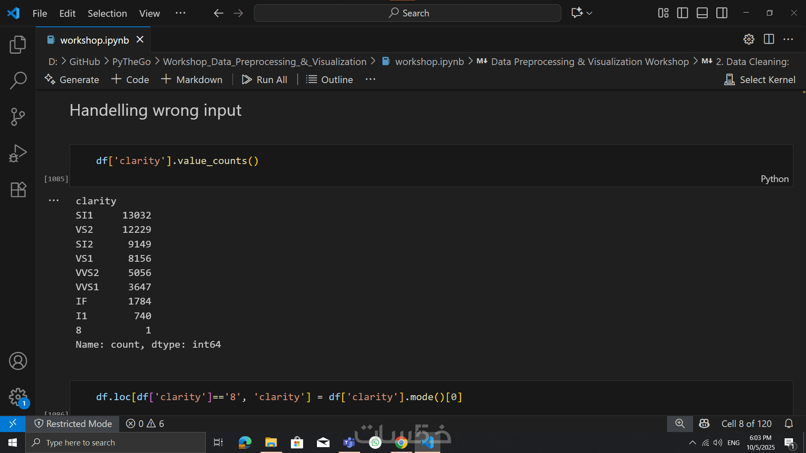806x453 pixels.
Task: Close the workshop.ipynb tab
Action: coord(140,39)
